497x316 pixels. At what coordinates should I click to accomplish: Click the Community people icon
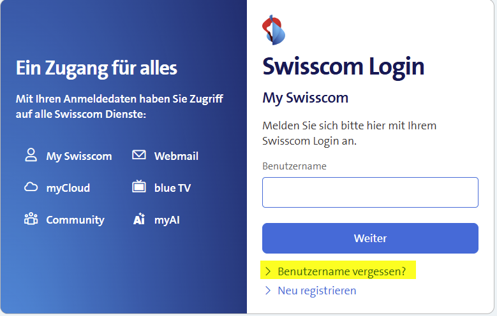pos(31,219)
